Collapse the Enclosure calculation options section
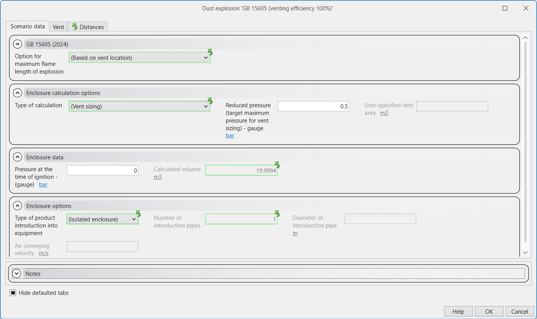The image size is (537, 319). point(17,93)
